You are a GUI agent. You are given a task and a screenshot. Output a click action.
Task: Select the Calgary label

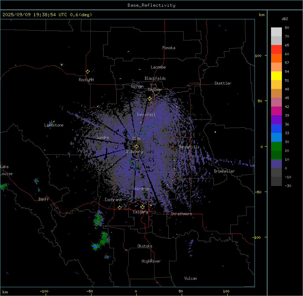pyautogui.click(x=140, y=212)
